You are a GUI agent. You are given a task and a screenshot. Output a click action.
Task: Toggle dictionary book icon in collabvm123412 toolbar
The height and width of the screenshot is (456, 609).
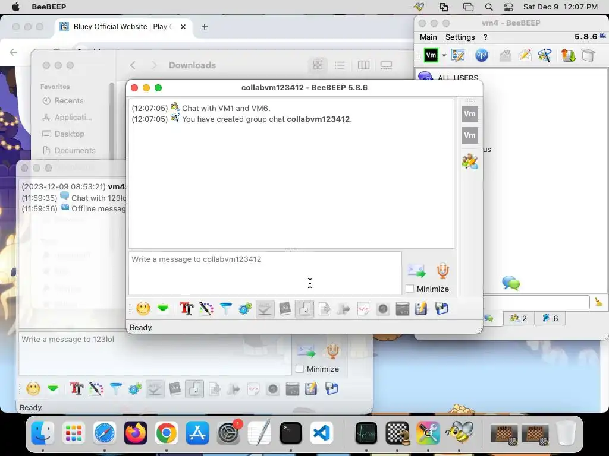(x=285, y=309)
